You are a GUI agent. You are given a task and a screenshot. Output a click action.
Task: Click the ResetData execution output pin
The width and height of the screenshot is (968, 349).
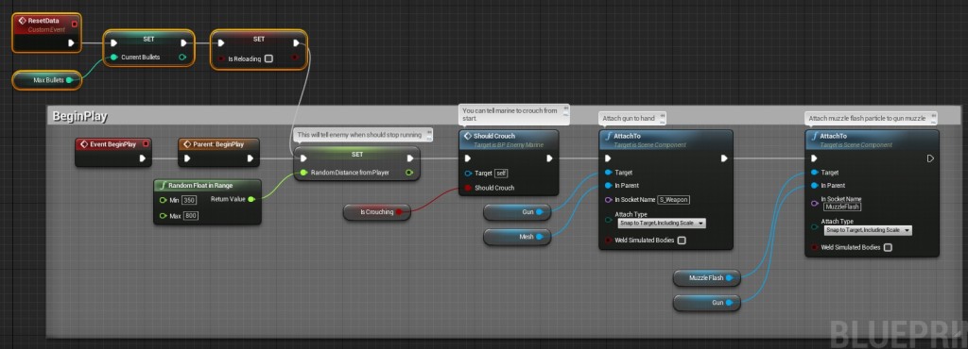[72, 43]
